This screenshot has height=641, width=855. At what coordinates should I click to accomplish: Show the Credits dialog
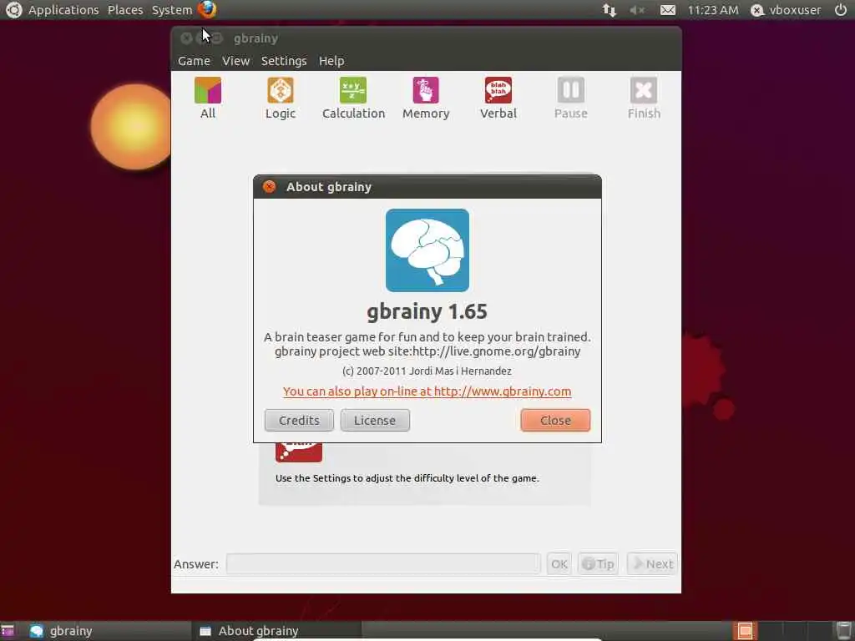click(299, 421)
